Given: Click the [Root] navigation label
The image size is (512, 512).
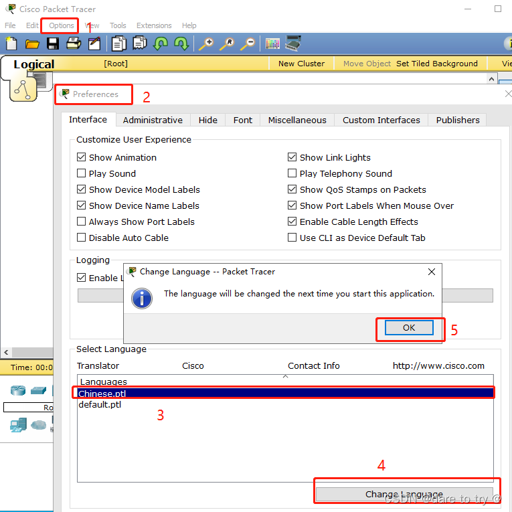Looking at the screenshot, I should point(116,64).
